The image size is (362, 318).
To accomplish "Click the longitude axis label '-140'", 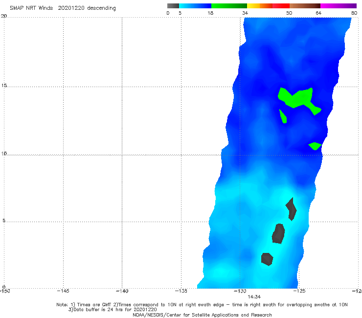I will [x=122, y=291].
